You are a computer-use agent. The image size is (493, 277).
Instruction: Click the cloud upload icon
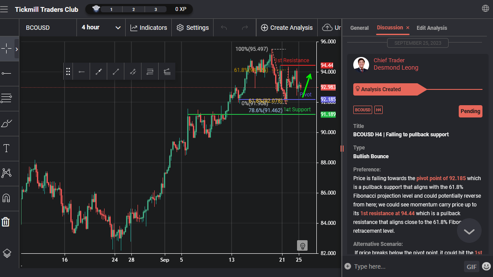pyautogui.click(x=327, y=28)
